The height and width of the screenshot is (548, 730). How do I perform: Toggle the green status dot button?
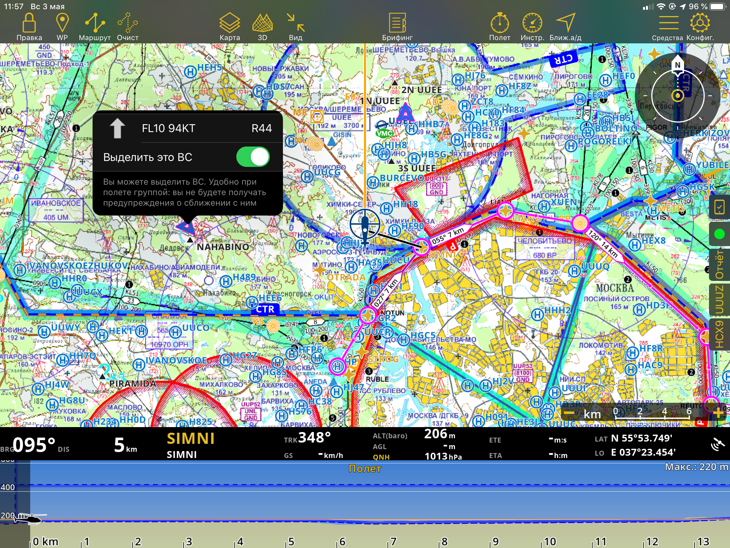(719, 234)
